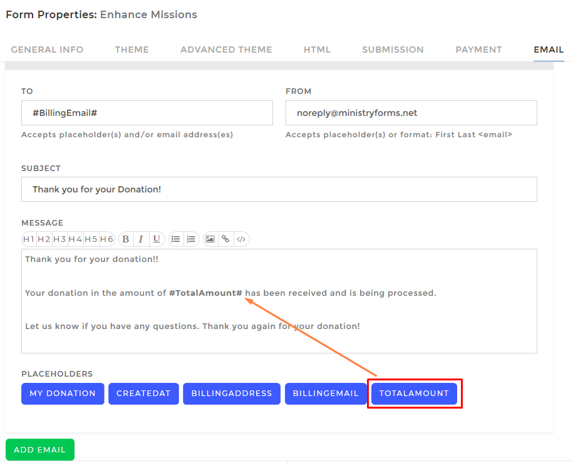Insert a numbered list in message
This screenshot has height=465, width=573.
click(x=191, y=239)
